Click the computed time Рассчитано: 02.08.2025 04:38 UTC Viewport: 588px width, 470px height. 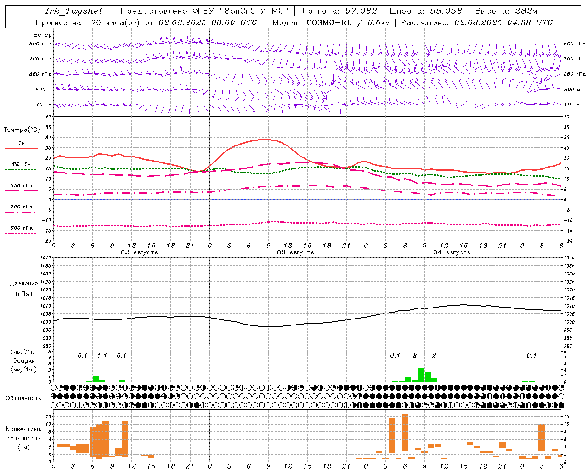(x=477, y=22)
